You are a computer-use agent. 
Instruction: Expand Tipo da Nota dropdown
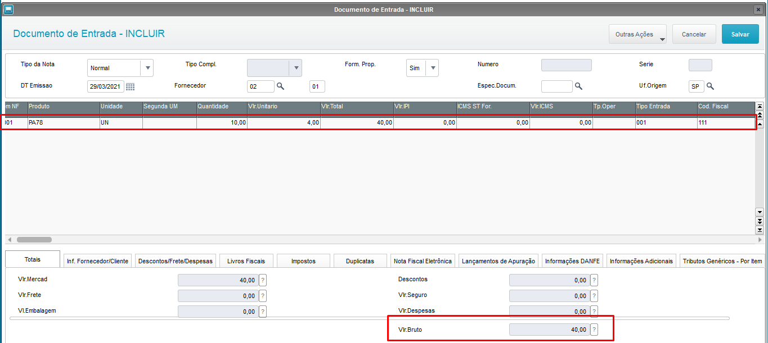(x=147, y=68)
